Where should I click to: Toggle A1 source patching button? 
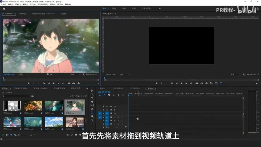[x=100, y=117]
